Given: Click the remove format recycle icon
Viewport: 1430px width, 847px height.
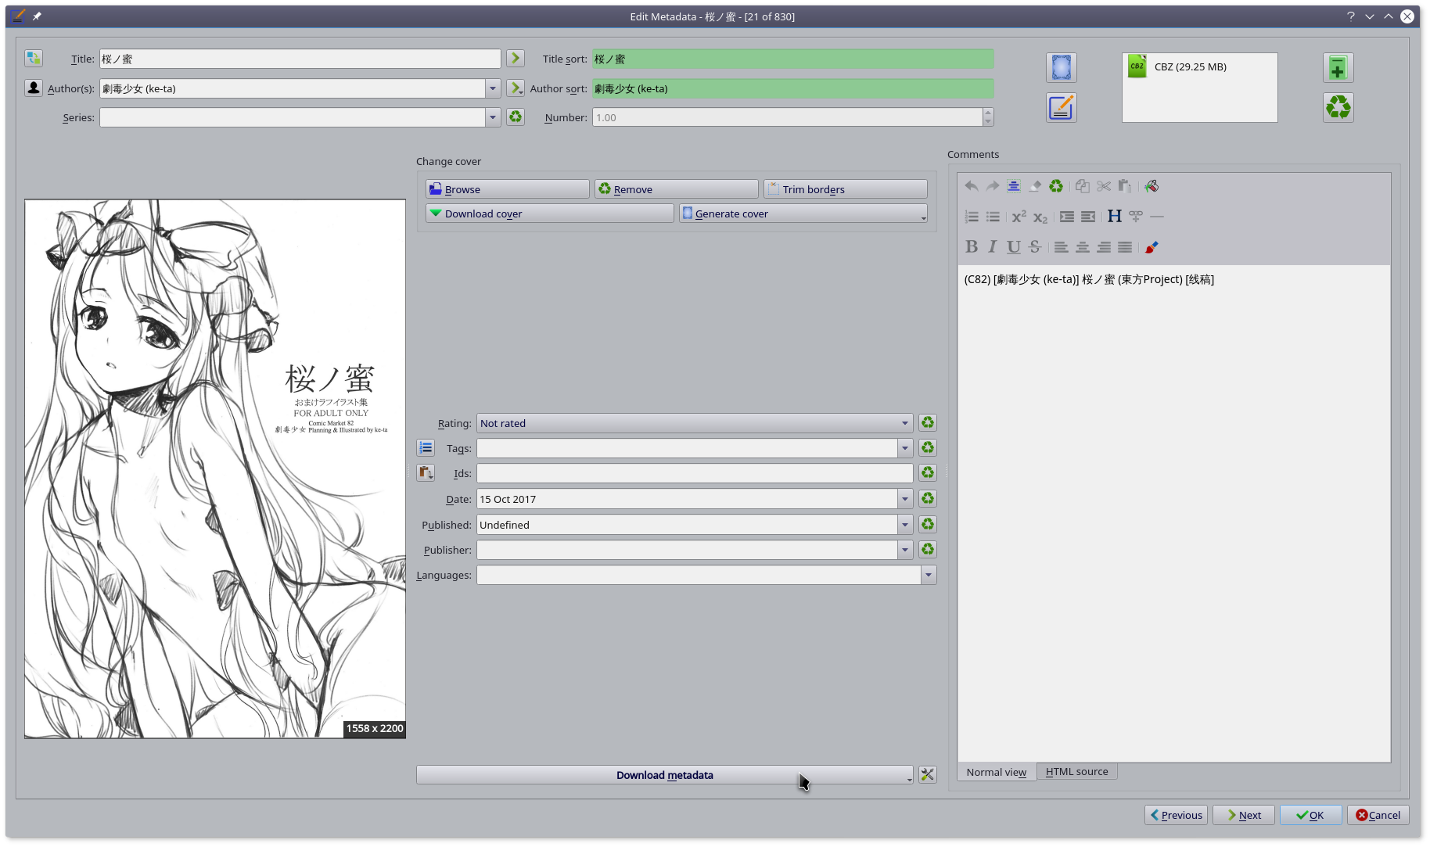Looking at the screenshot, I should pyautogui.click(x=1338, y=107).
